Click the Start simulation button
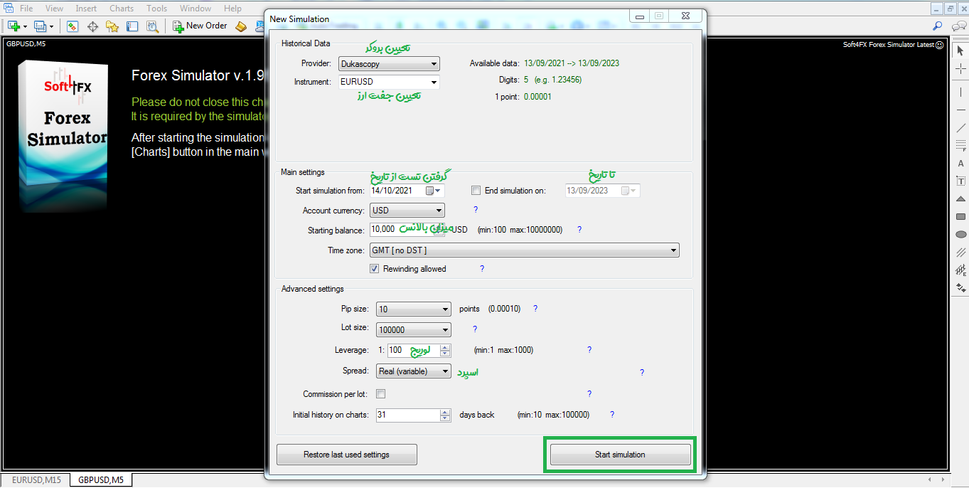This screenshot has width=969, height=488. (620, 455)
